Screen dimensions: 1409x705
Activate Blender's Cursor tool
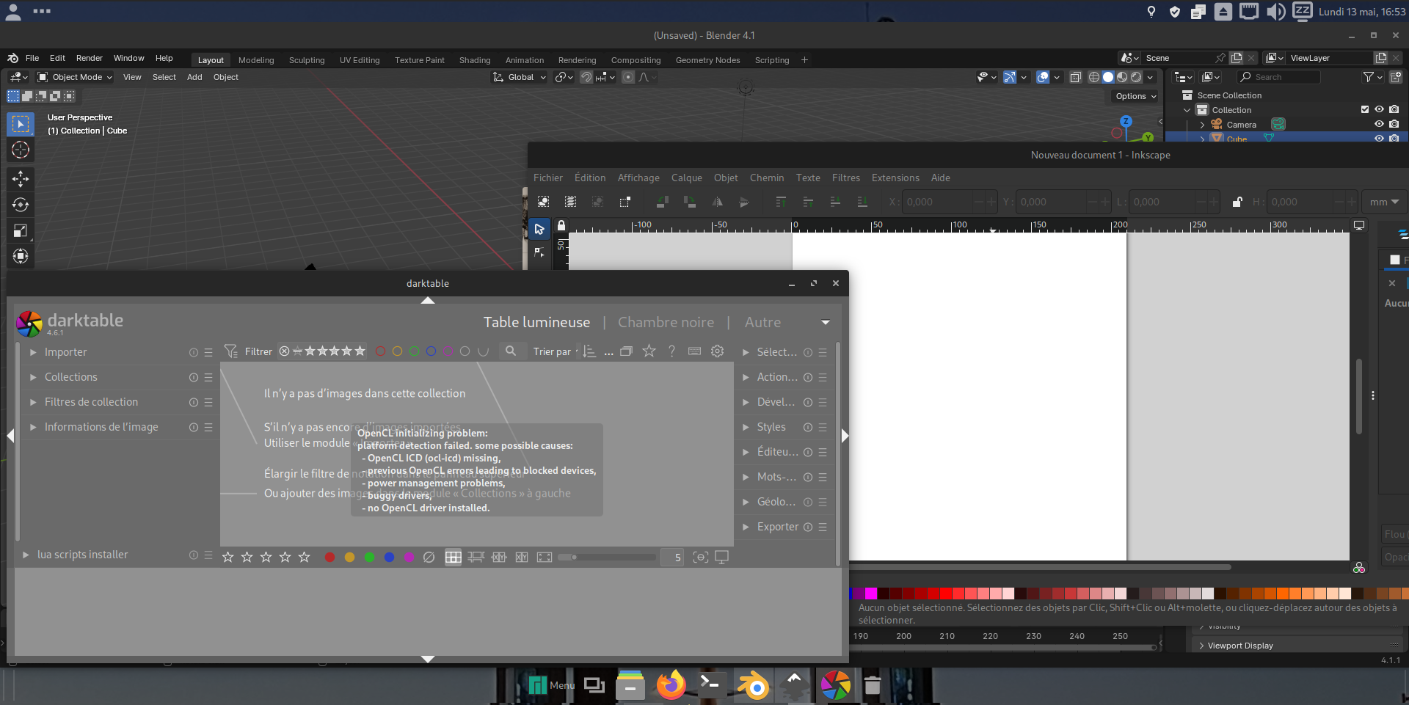21,150
